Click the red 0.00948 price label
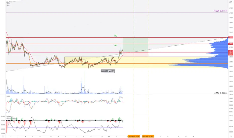The image size is (234, 138). coord(231,51)
